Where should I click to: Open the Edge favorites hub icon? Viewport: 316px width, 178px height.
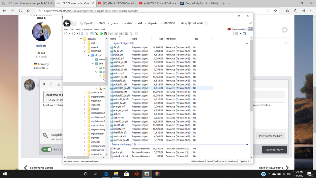(287, 11)
